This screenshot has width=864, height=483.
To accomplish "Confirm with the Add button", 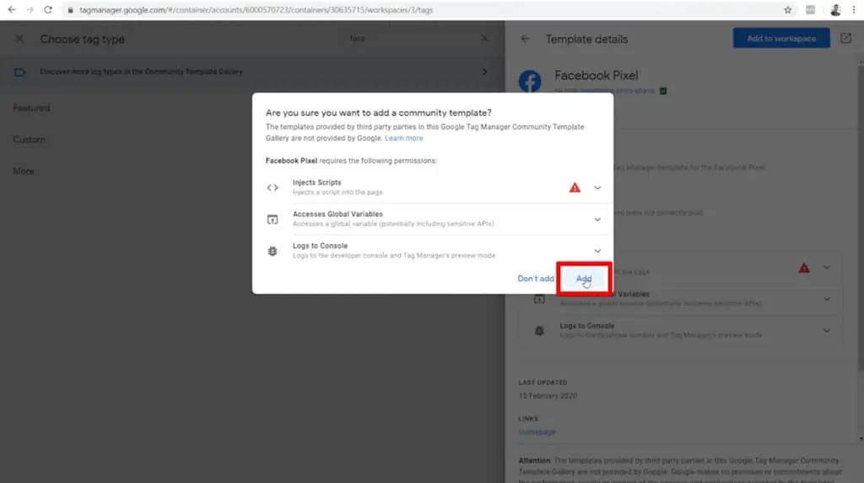I will click(584, 279).
